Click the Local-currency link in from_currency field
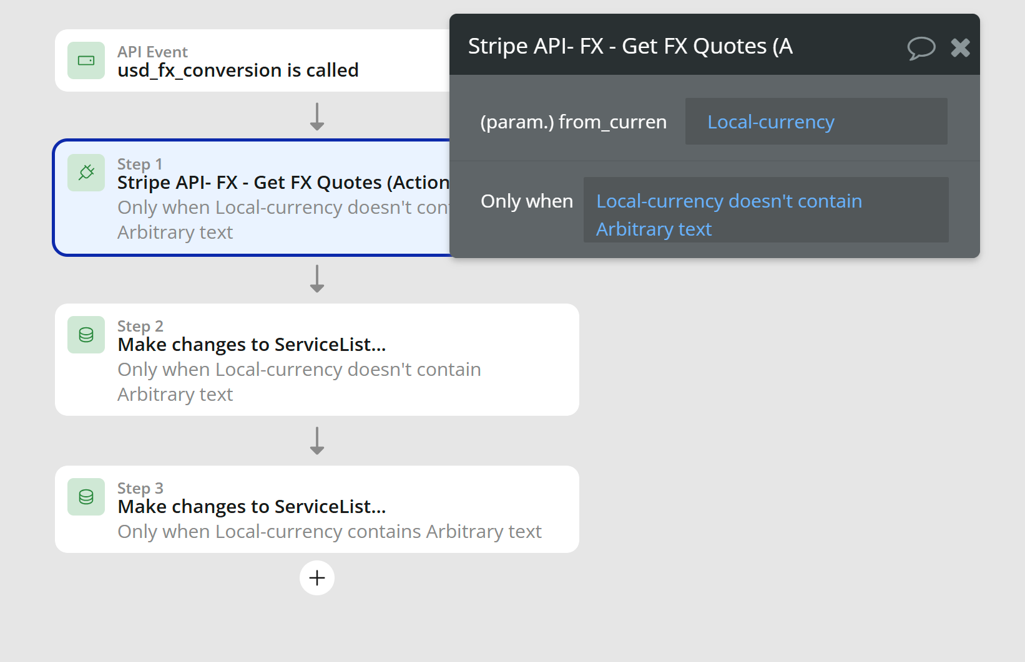1025x662 pixels. point(771,122)
